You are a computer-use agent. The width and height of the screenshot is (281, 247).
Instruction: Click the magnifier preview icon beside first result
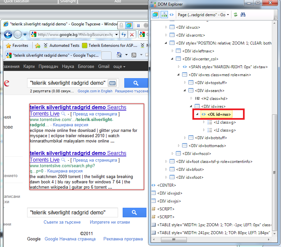tap(63, 114)
